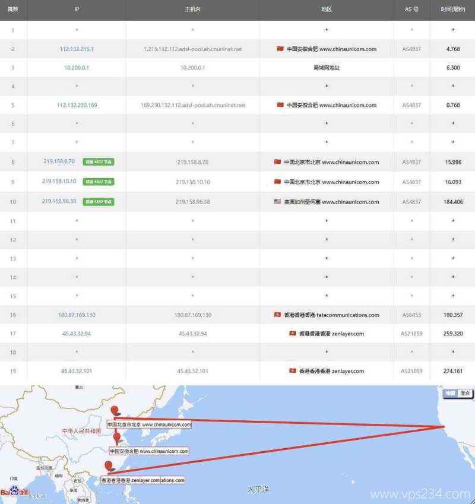This screenshot has height=504, width=475.
Task: Click the Beijing red map marker
Action: coord(115,411)
